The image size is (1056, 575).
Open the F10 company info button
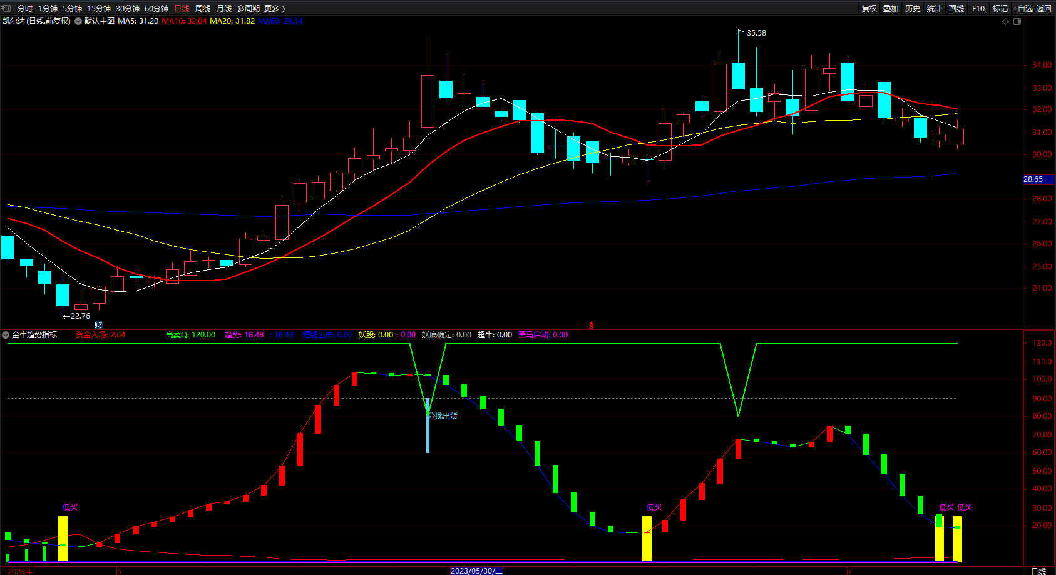pyautogui.click(x=978, y=8)
